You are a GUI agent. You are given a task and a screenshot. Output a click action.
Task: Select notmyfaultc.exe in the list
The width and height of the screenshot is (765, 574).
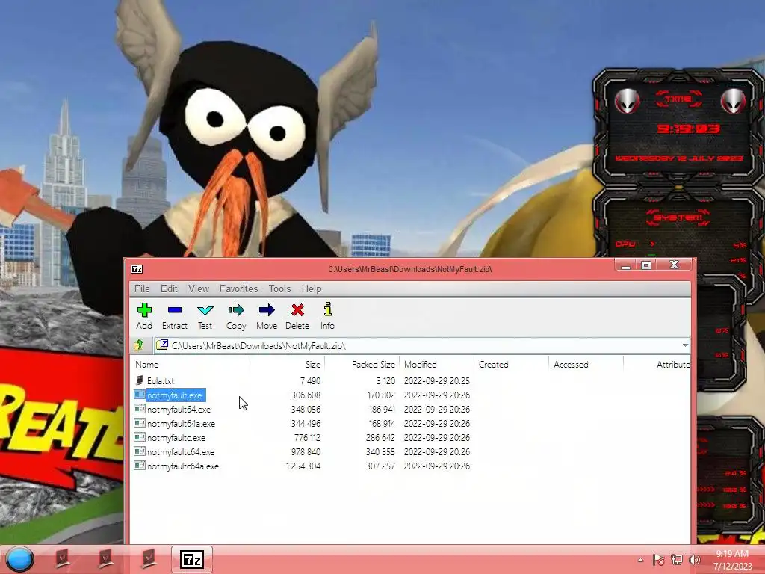click(x=176, y=438)
